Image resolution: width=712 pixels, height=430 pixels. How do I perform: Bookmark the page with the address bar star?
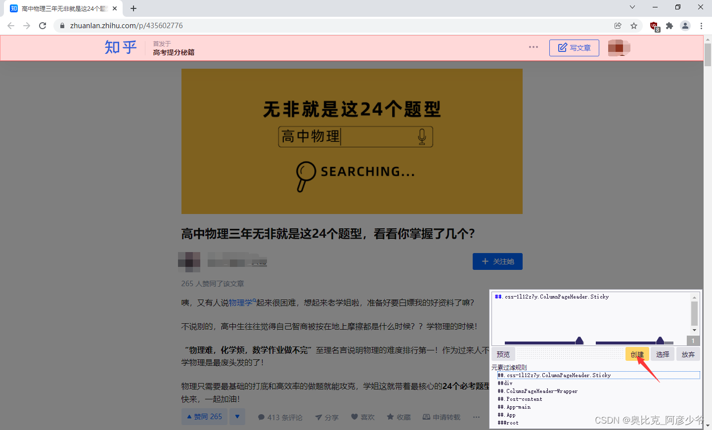point(633,25)
